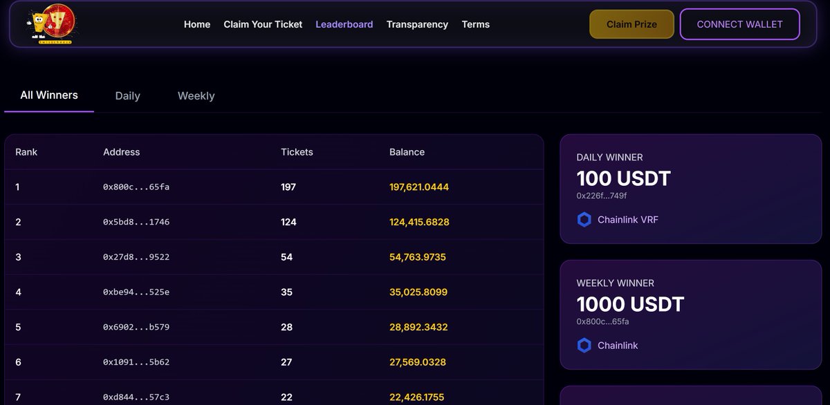Click the Balance column header

[x=407, y=152]
